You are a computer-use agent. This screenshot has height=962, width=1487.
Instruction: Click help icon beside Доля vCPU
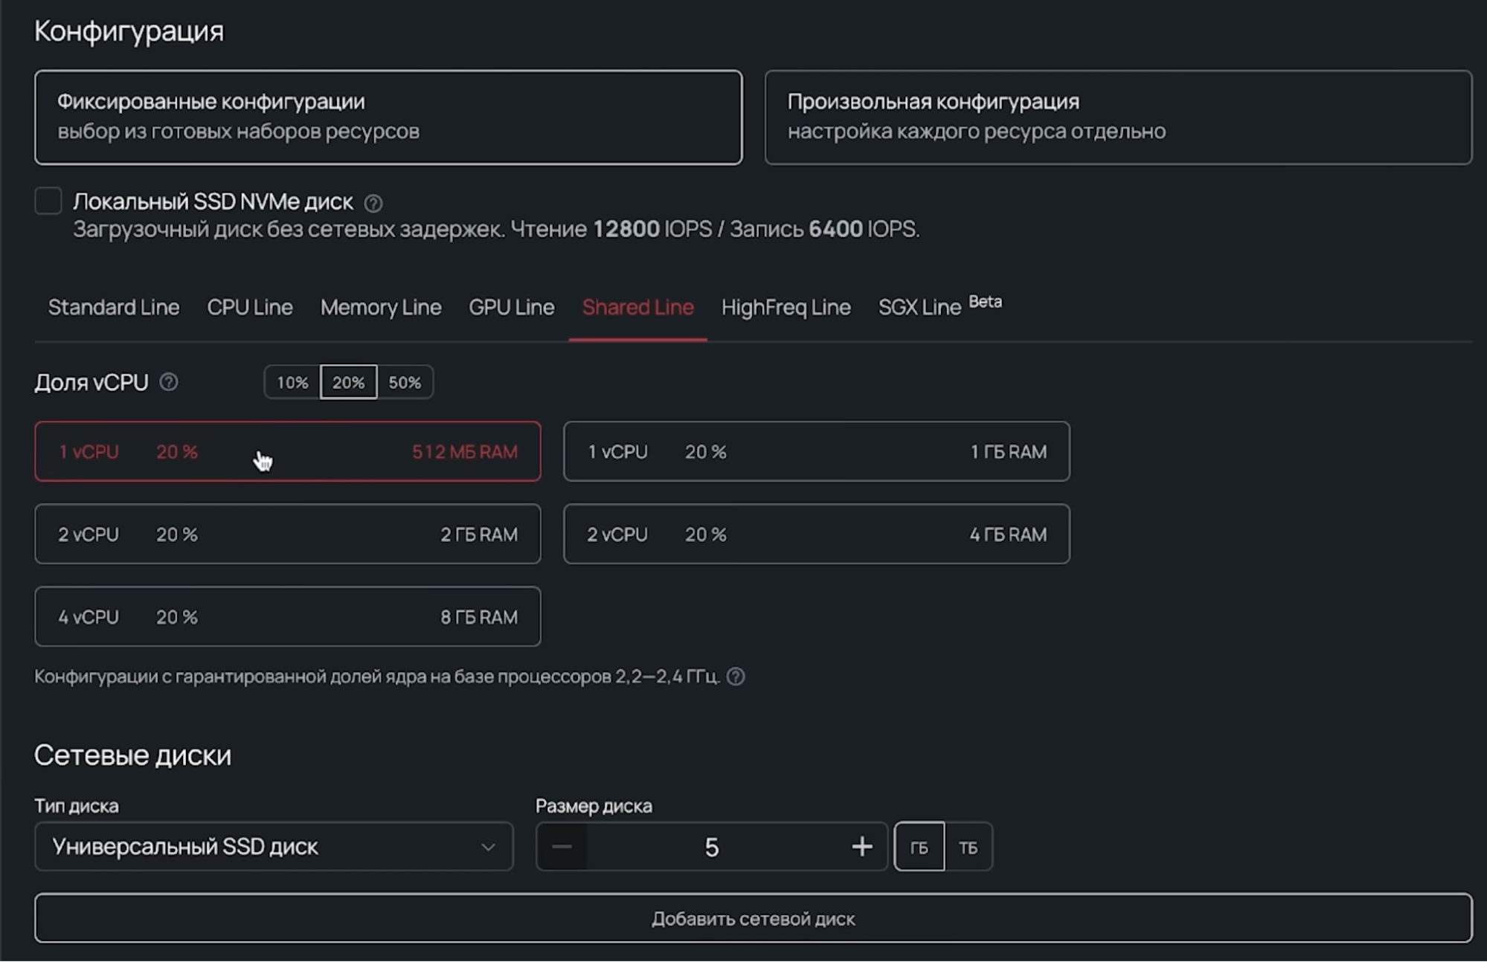tap(169, 382)
